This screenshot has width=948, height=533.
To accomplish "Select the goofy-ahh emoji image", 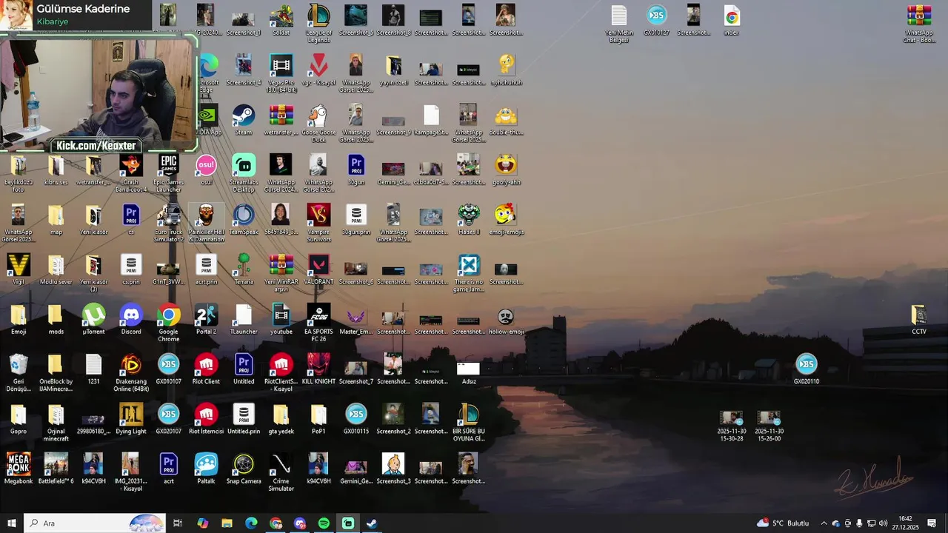I will coord(506,170).
